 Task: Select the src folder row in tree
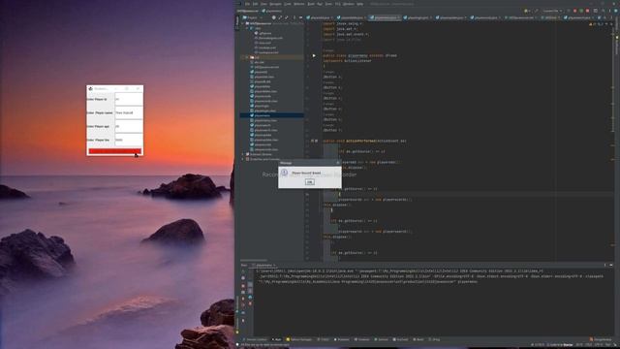click(272, 57)
